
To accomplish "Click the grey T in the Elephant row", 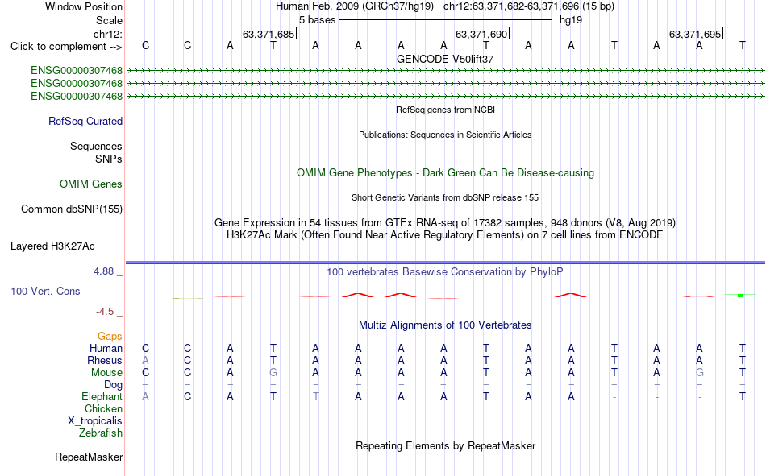I will [315, 396].
